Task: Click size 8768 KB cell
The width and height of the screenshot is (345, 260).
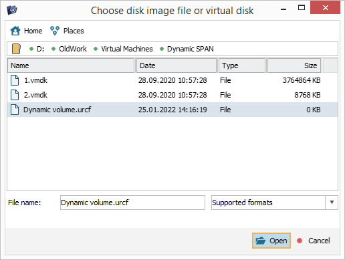Action: point(308,95)
